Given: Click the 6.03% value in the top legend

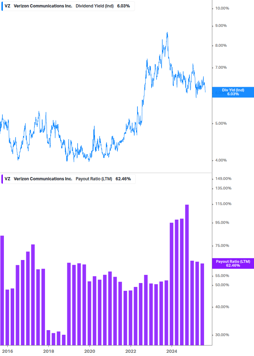Looking at the screenshot, I should pos(124,6).
